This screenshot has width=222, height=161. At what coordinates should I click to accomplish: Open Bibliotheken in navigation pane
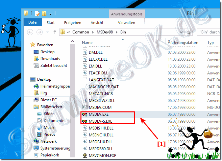tap(48, 107)
